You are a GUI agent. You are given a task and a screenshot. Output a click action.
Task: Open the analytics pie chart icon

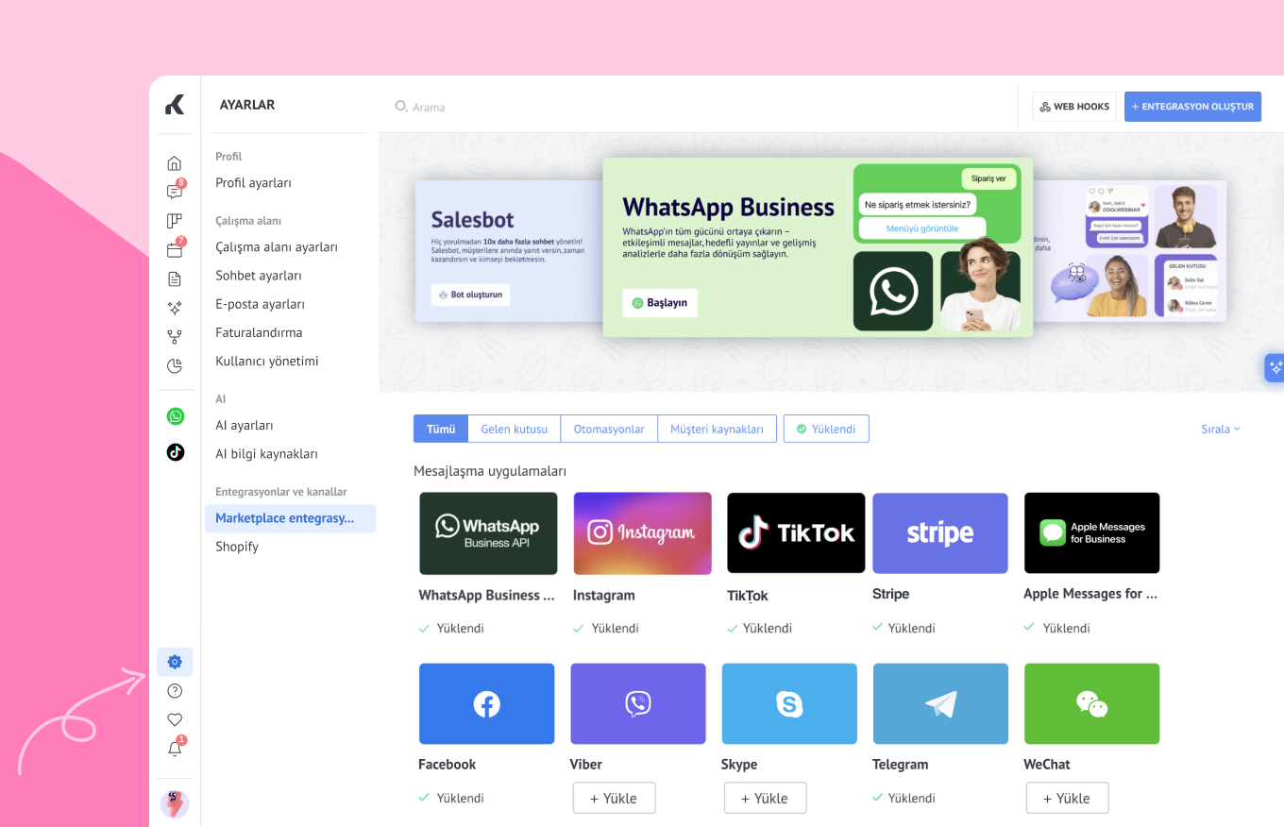pyautogui.click(x=175, y=365)
